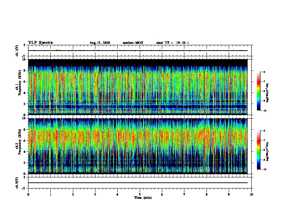Click time axis tick label "2"

[73, 194]
